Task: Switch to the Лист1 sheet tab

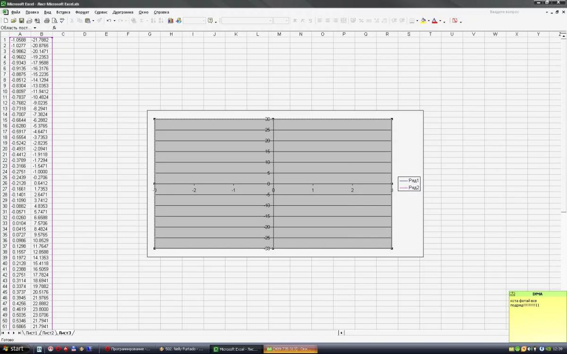Action: tap(31, 333)
